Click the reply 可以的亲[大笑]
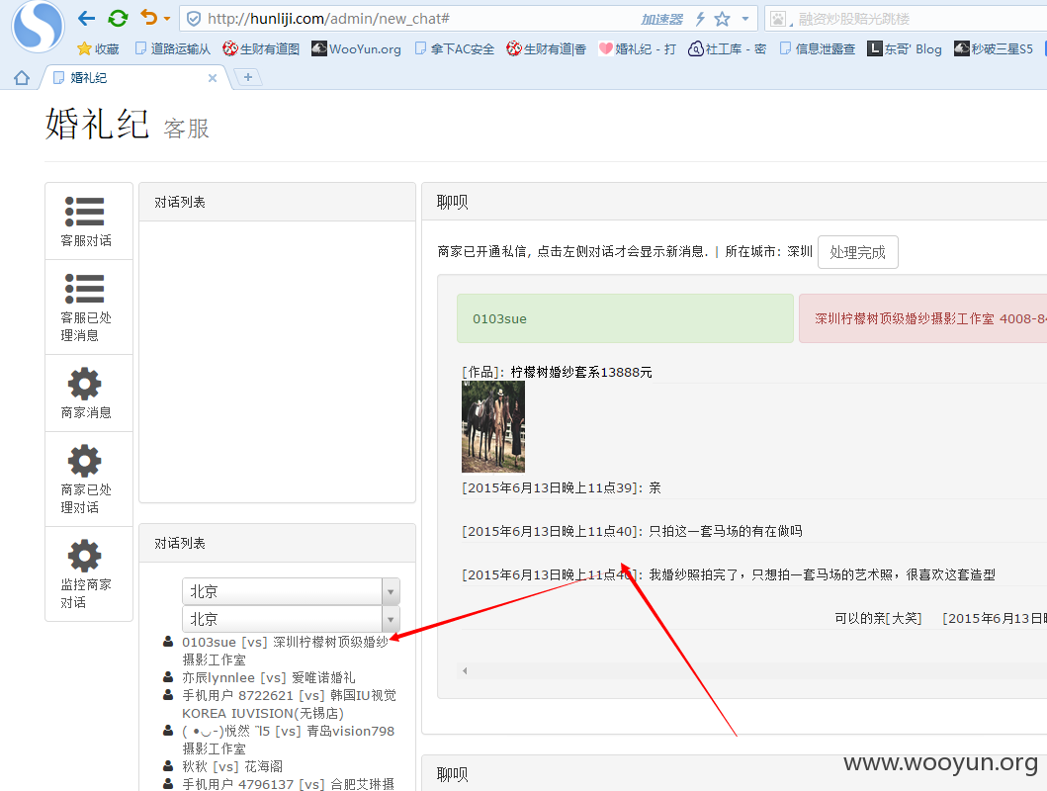Screen dimensions: 1047x791 tap(878, 618)
